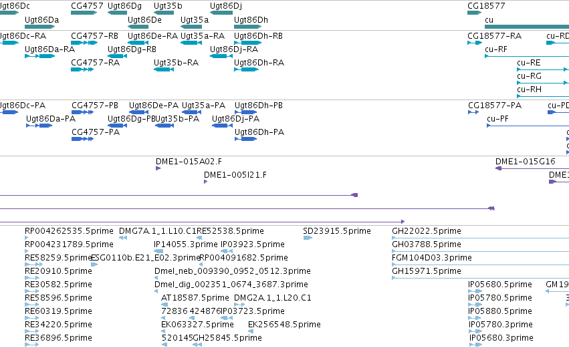Click the DME1-015G16 feature label
569x348 pixels.
525,162
